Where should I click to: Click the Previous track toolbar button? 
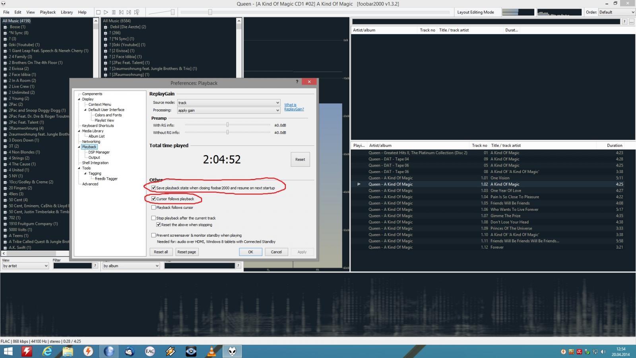pos(121,12)
